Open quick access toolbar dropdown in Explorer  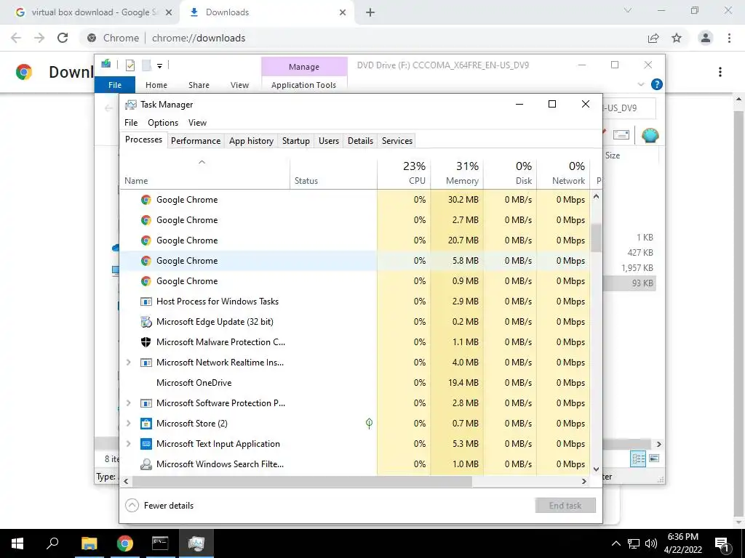pos(159,66)
